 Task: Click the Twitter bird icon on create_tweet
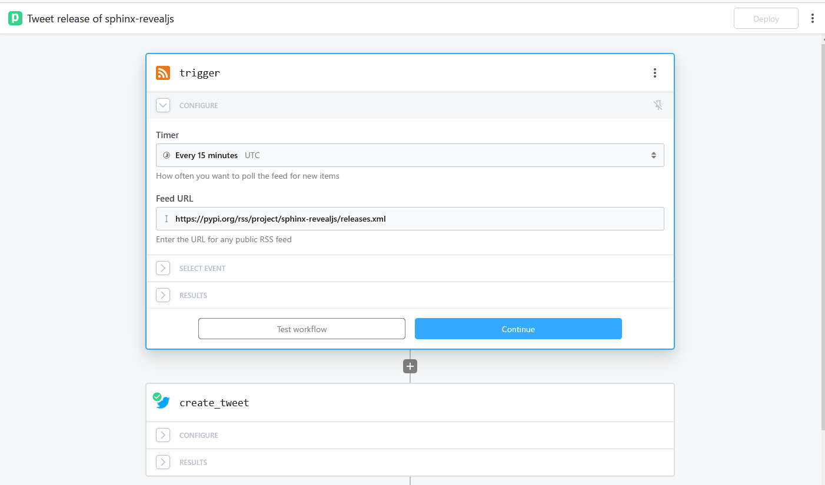(x=163, y=403)
